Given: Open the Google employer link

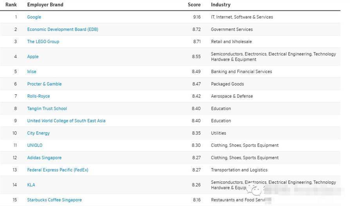Looking at the screenshot, I should click(34, 17).
